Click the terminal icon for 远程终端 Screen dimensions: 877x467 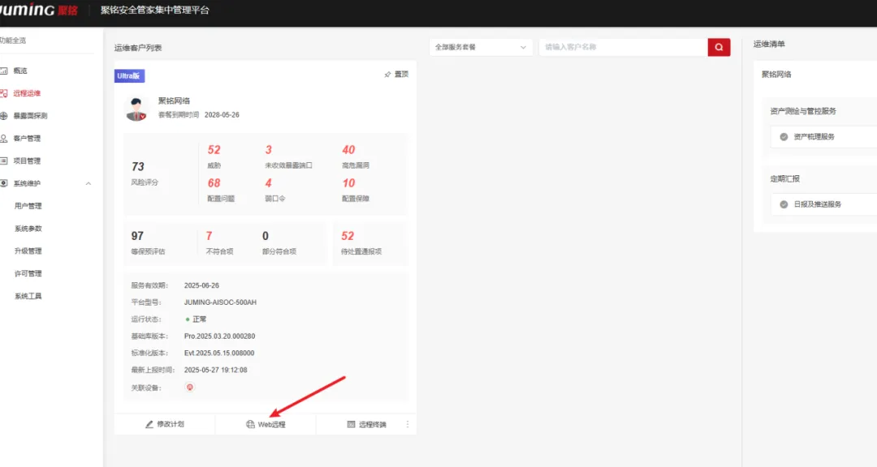pyautogui.click(x=351, y=424)
